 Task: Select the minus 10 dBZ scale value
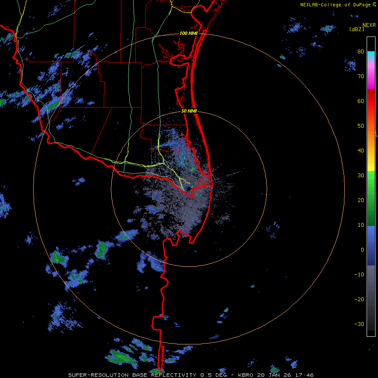[x=359, y=275]
